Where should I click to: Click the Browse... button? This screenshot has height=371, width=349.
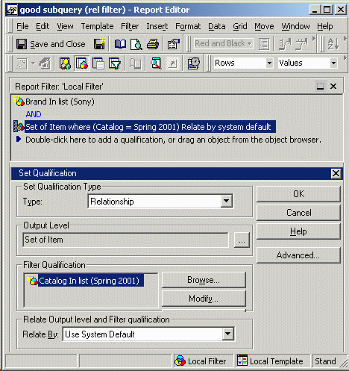[x=204, y=280]
